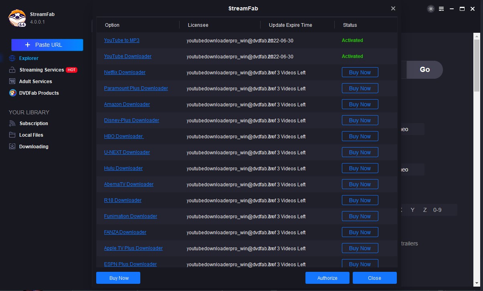Click the Netflix Downloader link
The width and height of the screenshot is (483, 291).
(x=125, y=72)
